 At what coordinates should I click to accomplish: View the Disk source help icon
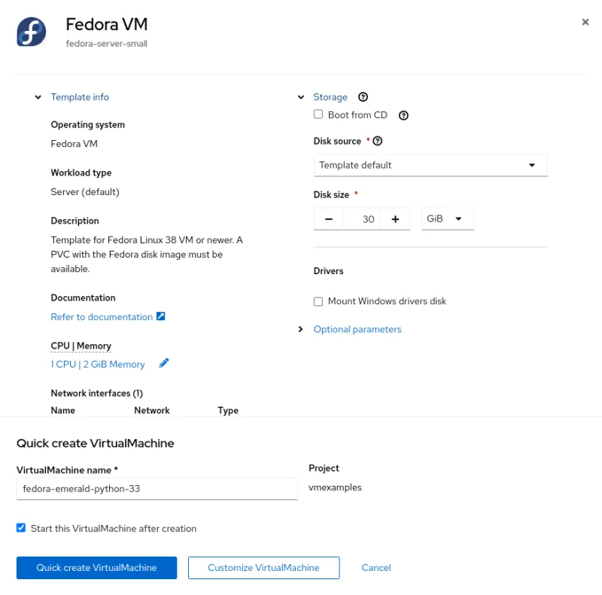click(x=378, y=141)
